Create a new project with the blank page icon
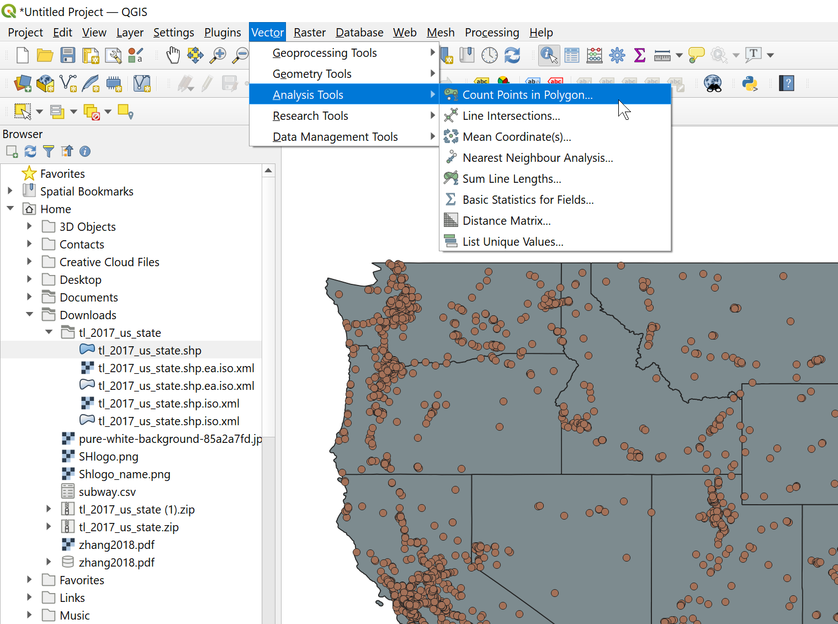The image size is (838, 624). tap(23, 55)
